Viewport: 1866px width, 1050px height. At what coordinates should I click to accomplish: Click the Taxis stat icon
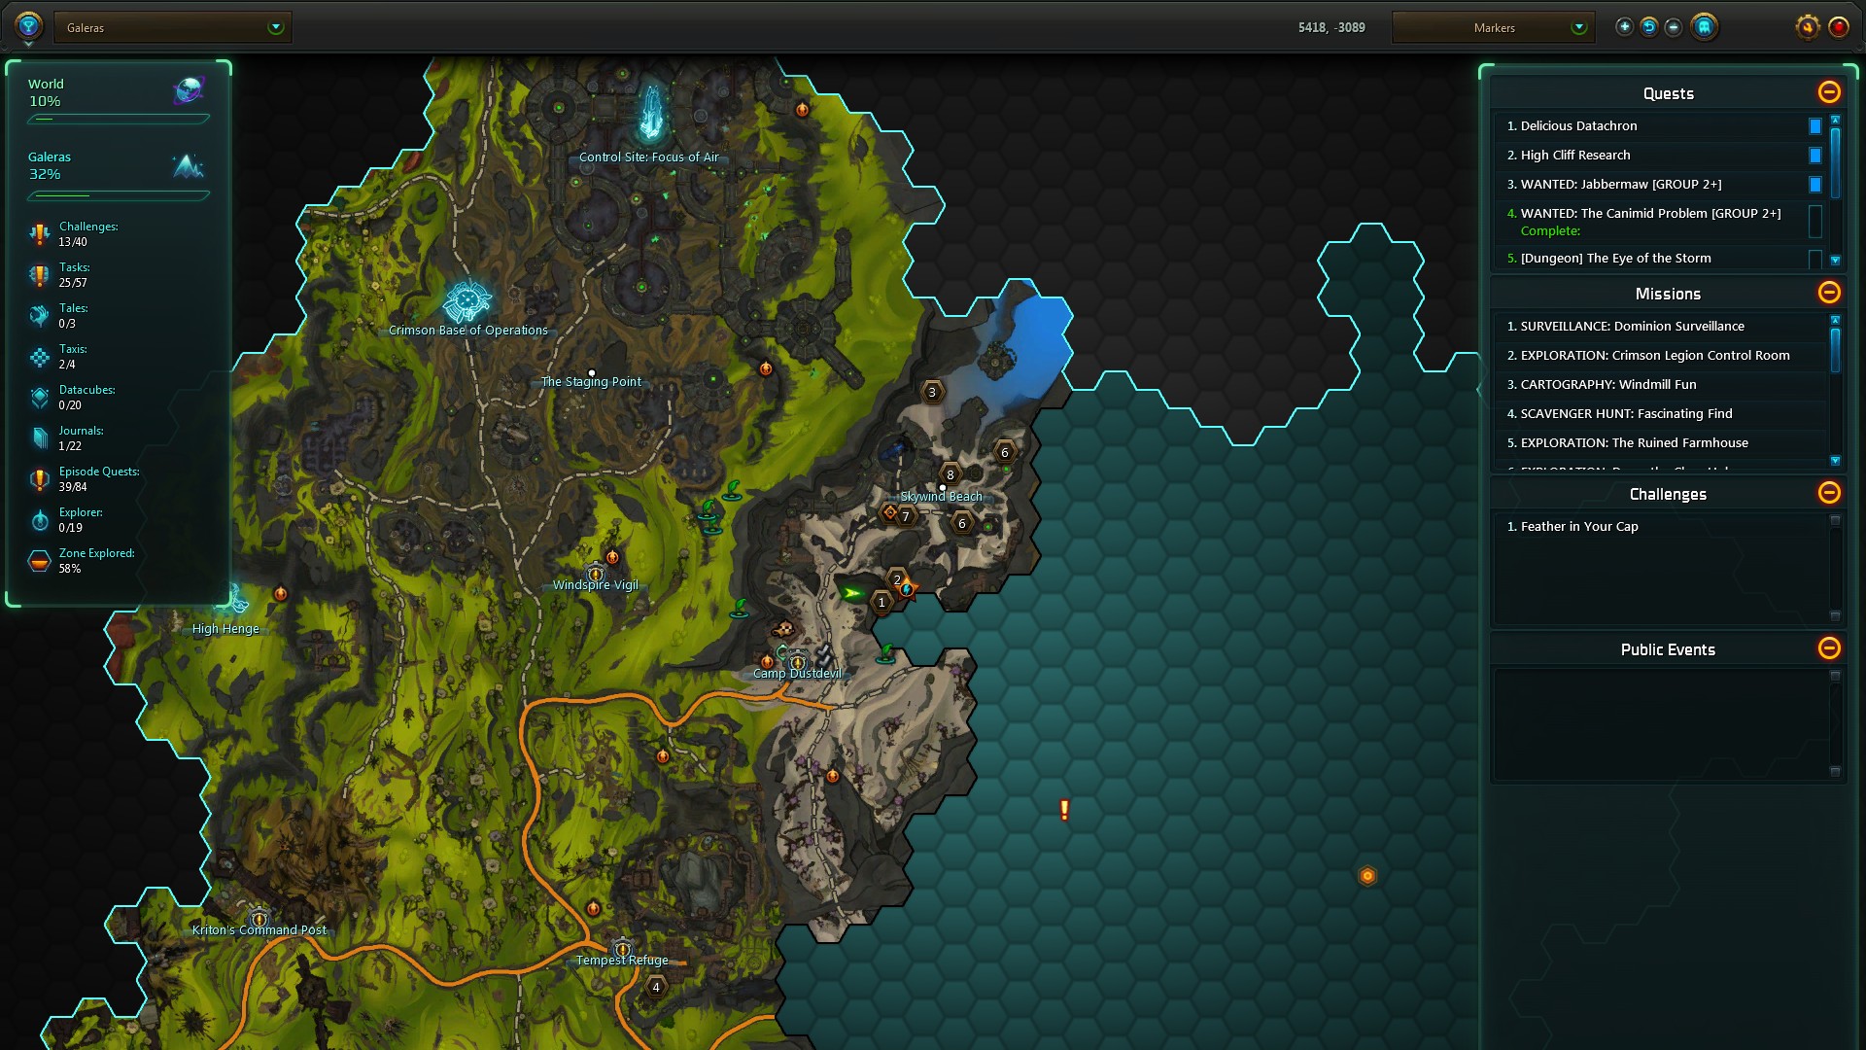(x=39, y=357)
